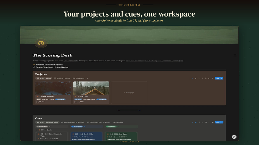The height and width of the screenshot is (145, 259).
Task: Click the Film tag on The Last Meridian
Action: [39, 99]
